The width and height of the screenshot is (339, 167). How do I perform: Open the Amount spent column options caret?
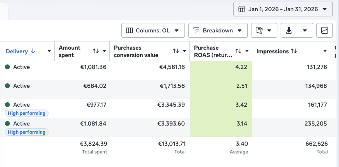[104, 51]
